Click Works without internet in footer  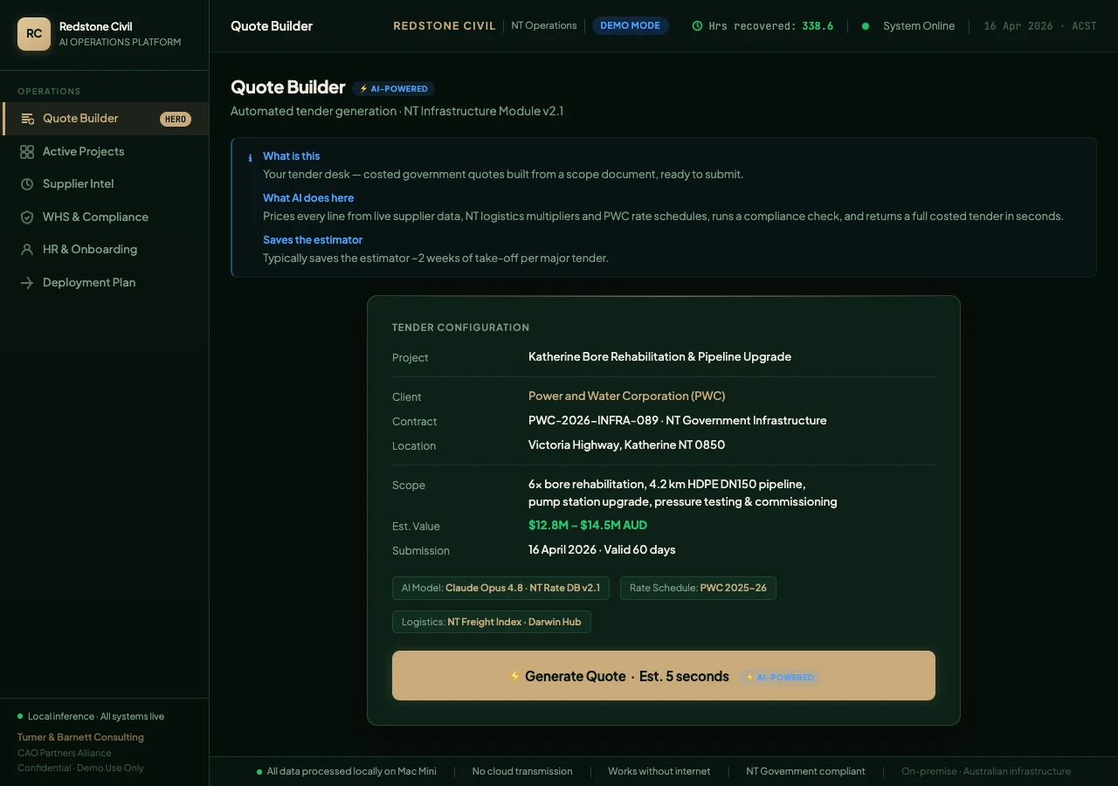[x=659, y=771]
